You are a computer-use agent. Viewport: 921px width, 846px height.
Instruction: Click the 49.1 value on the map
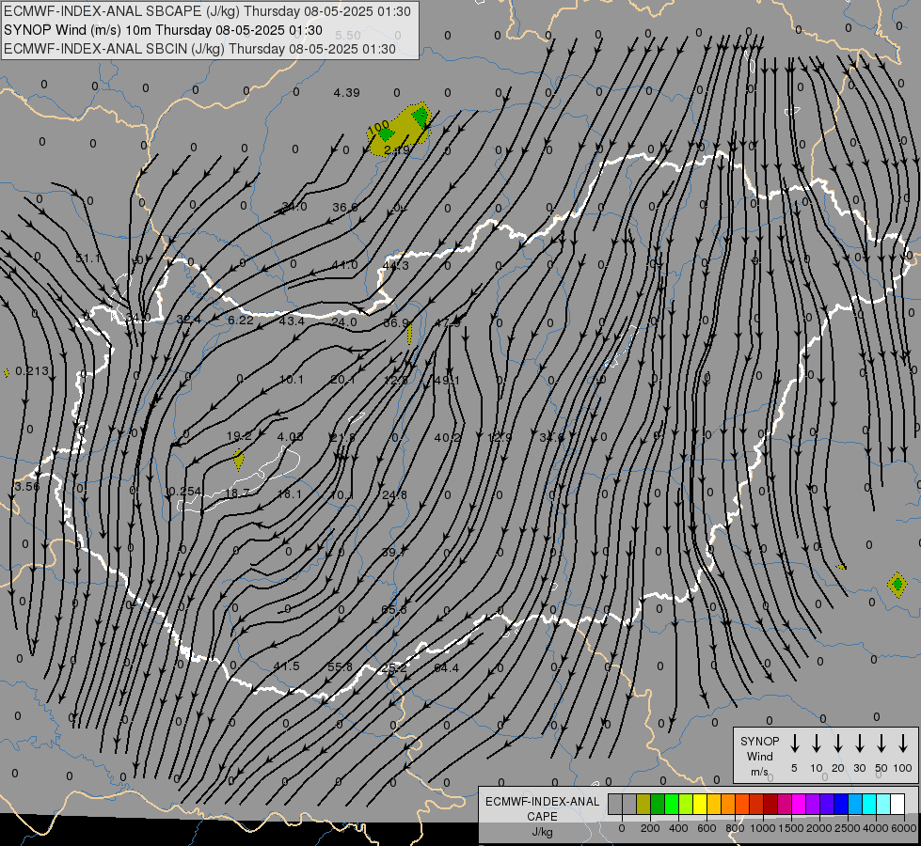[x=447, y=381]
